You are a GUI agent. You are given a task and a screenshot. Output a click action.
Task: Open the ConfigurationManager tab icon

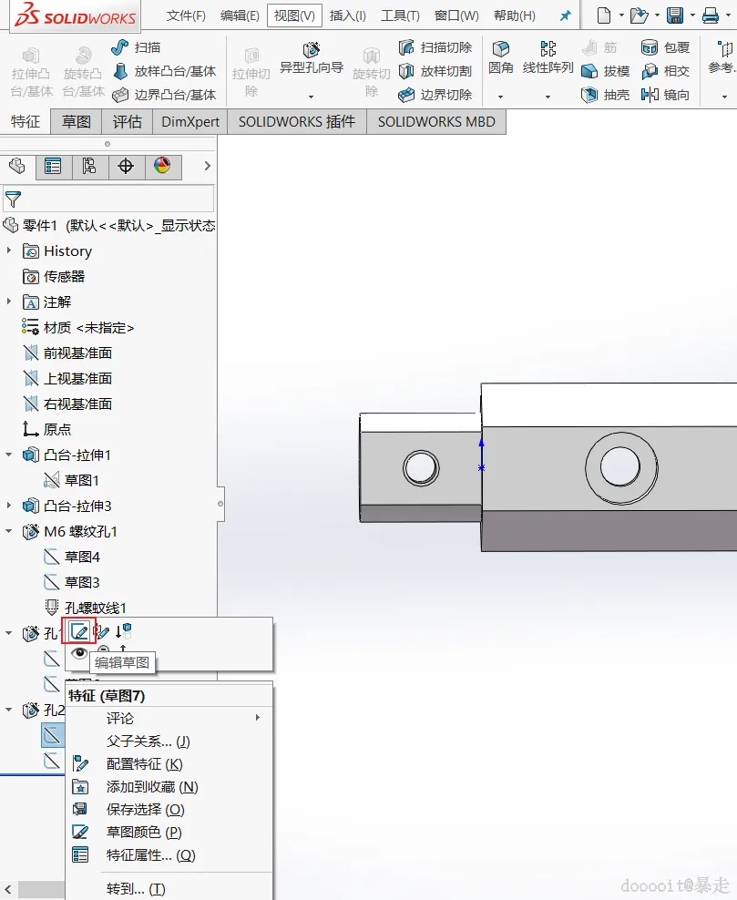89,167
